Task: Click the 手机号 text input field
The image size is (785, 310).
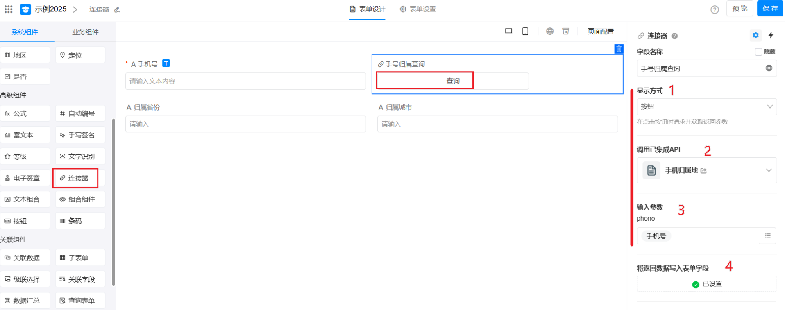Action: click(245, 81)
